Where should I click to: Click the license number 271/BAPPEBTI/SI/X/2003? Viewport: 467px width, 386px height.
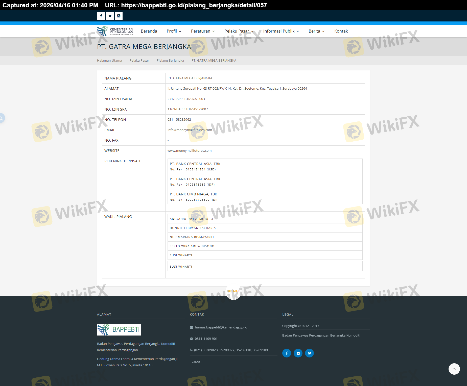pos(186,99)
